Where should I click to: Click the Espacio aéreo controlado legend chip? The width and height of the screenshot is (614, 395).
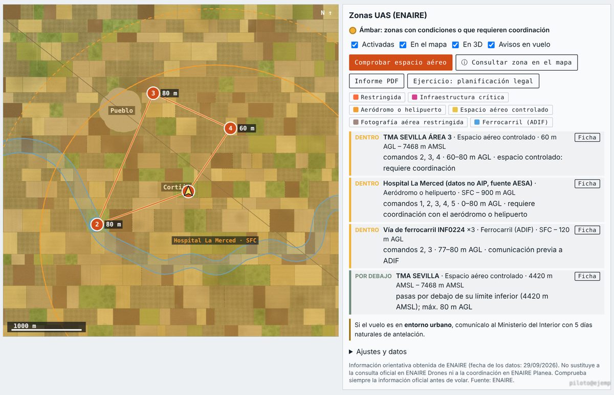coord(500,110)
